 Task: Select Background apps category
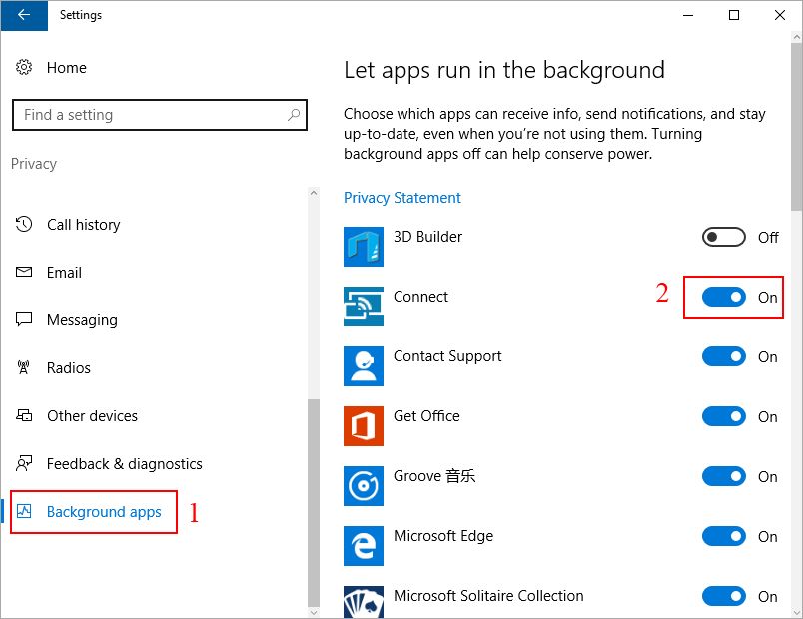point(104,512)
